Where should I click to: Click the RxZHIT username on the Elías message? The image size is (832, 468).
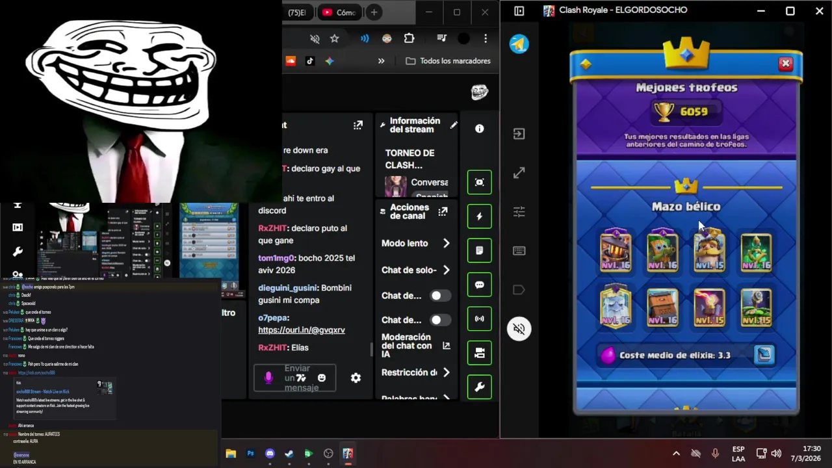pyautogui.click(x=273, y=348)
